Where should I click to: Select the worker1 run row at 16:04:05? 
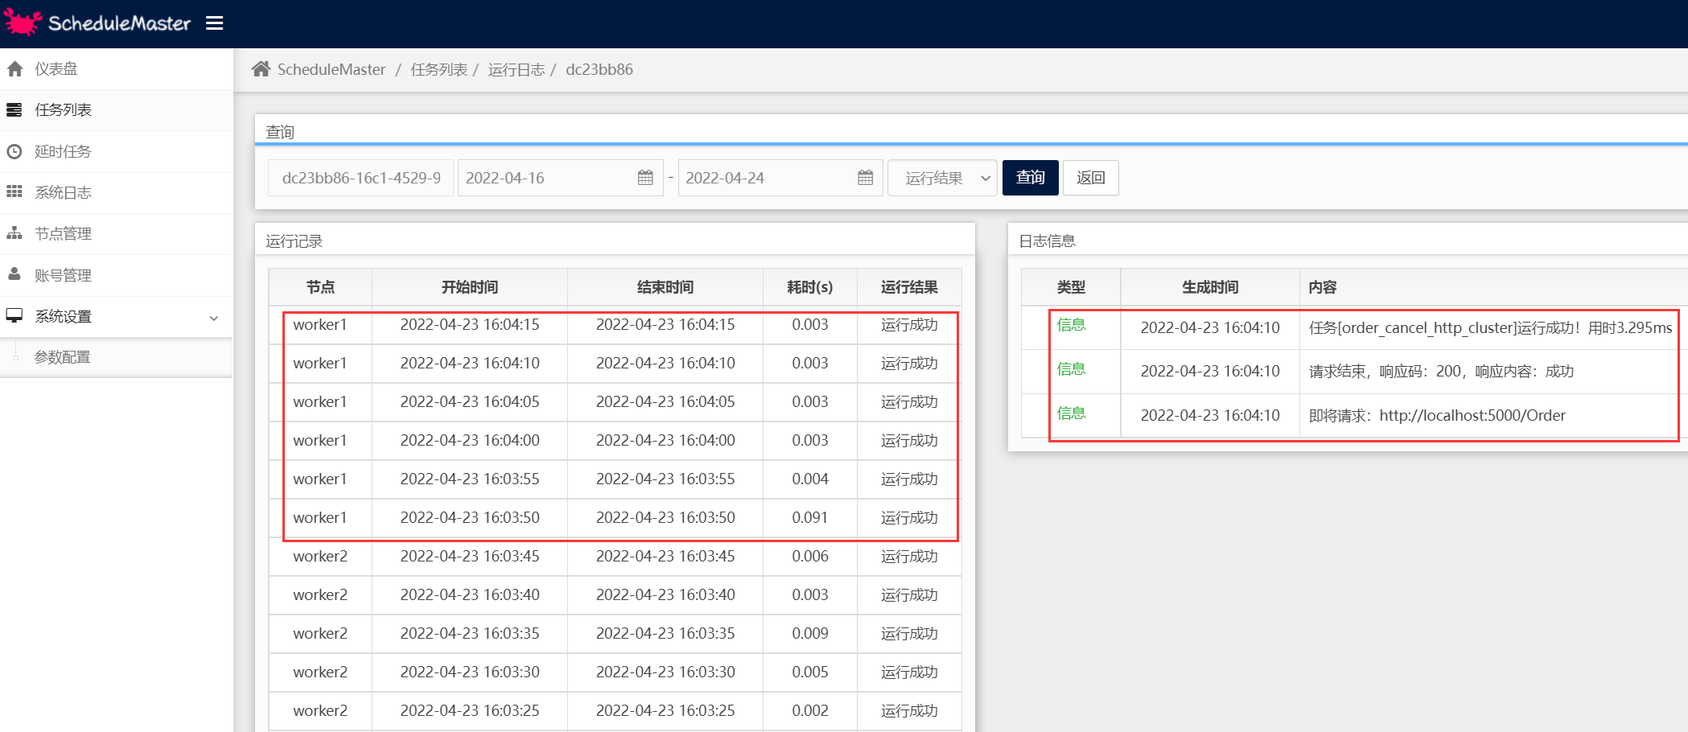pos(616,402)
